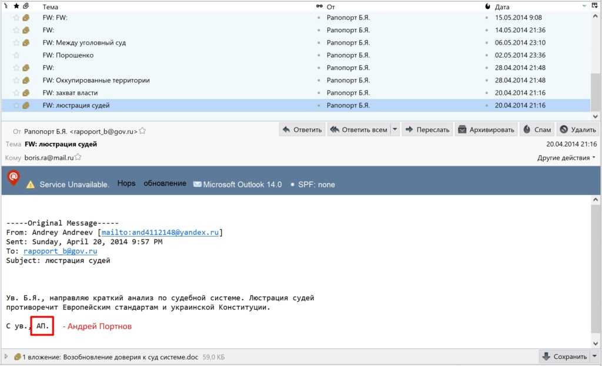This screenshot has width=602, height=366.
Task: Toggle read dot for 'FW: Порошенко' message
Action: pyautogui.click(x=319, y=55)
